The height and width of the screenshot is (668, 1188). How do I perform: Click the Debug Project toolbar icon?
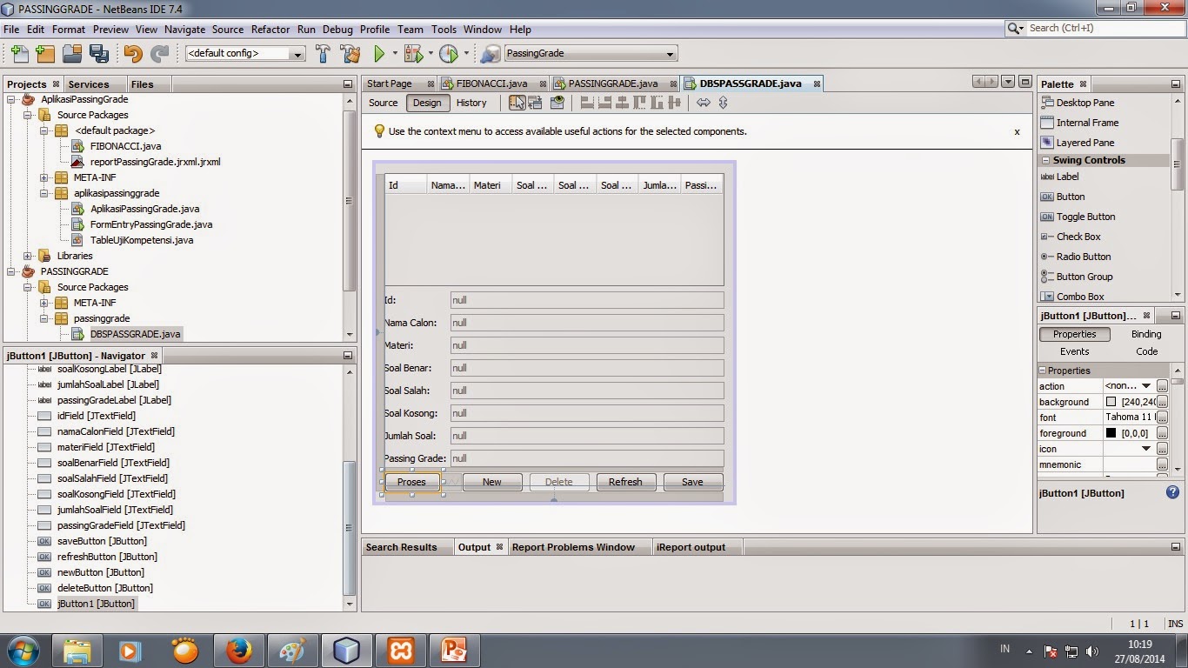[413, 53]
